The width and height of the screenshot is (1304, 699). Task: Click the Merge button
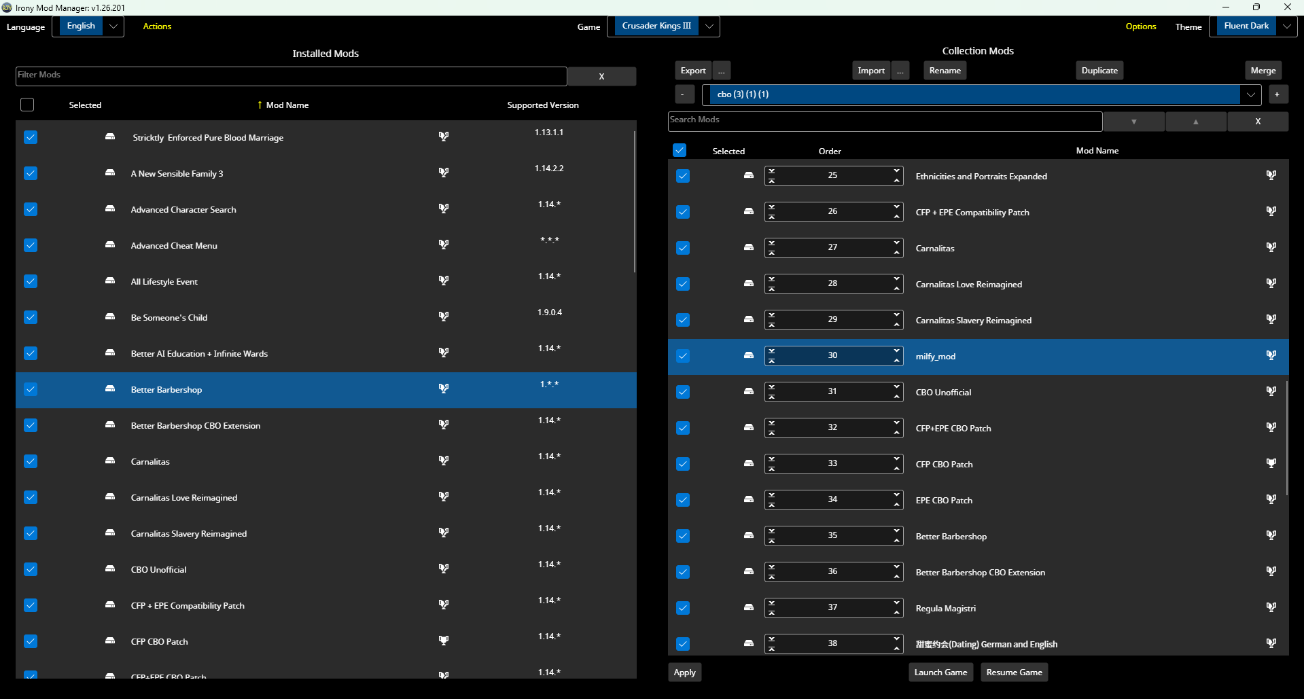[1263, 71]
